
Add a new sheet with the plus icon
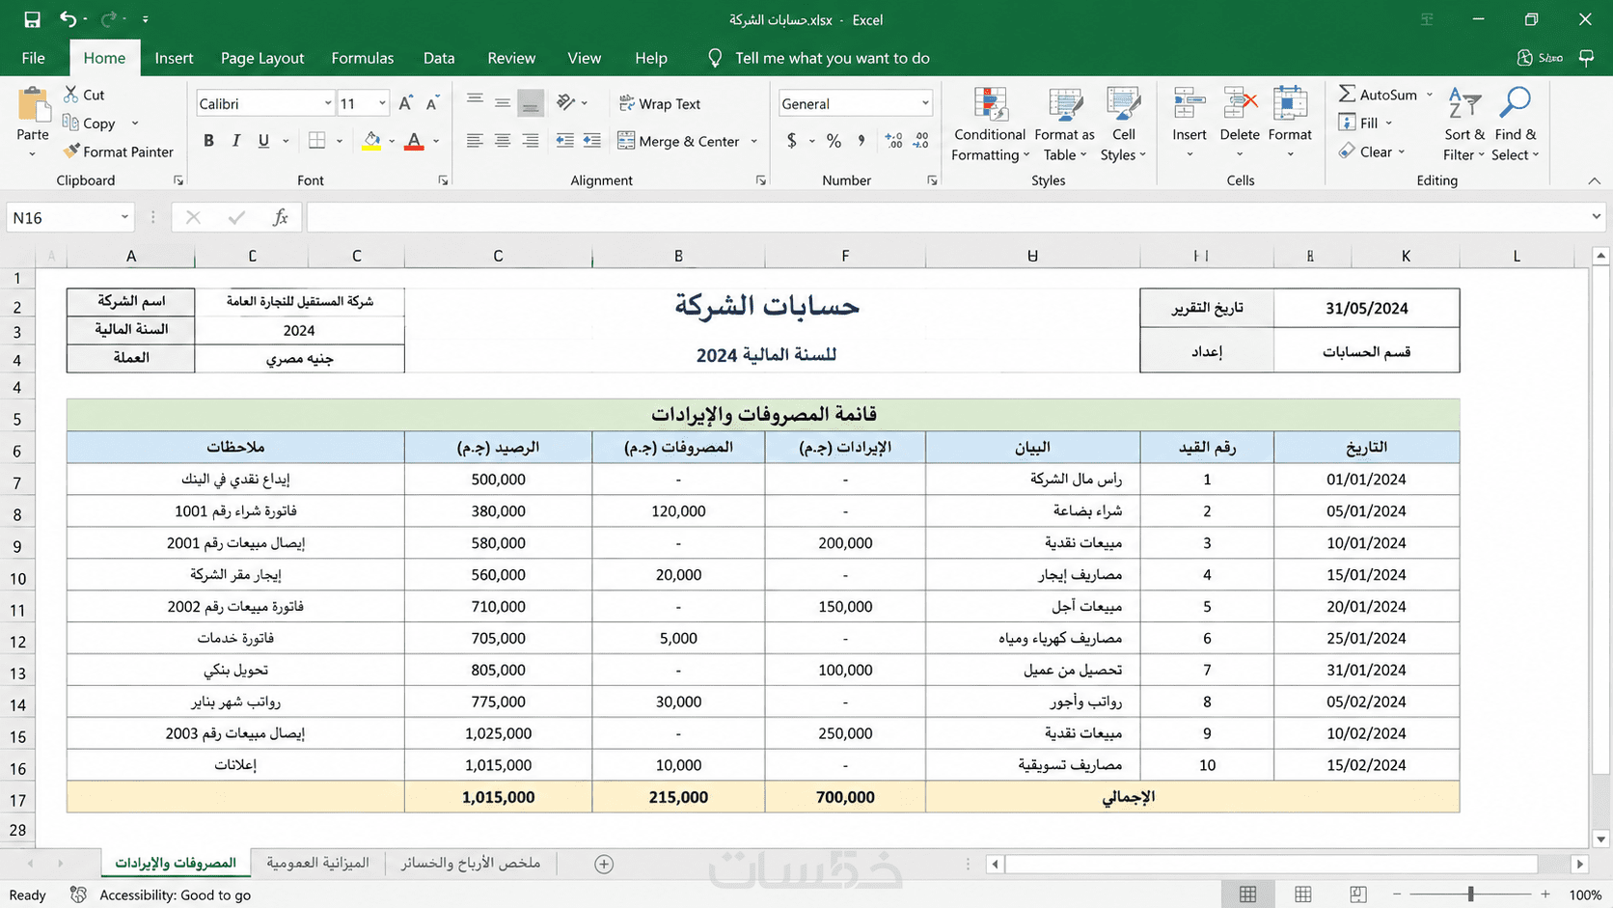click(x=604, y=864)
